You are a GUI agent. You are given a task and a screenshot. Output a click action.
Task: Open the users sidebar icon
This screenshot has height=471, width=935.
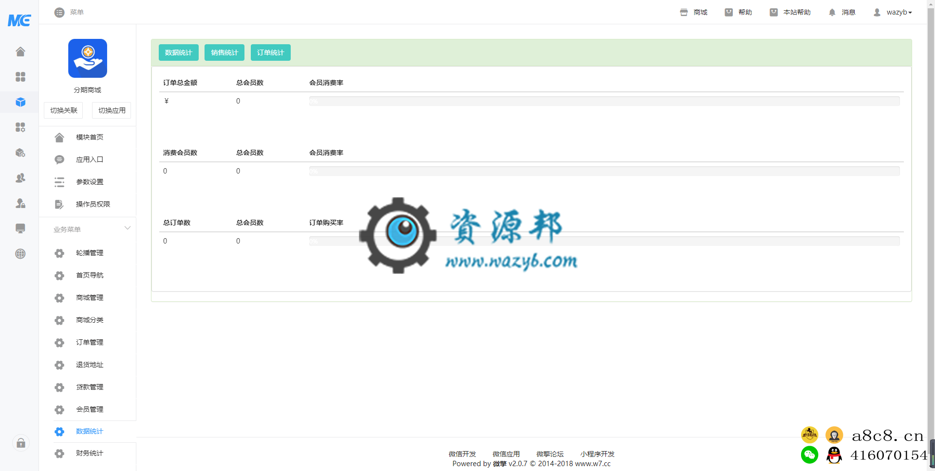20,178
